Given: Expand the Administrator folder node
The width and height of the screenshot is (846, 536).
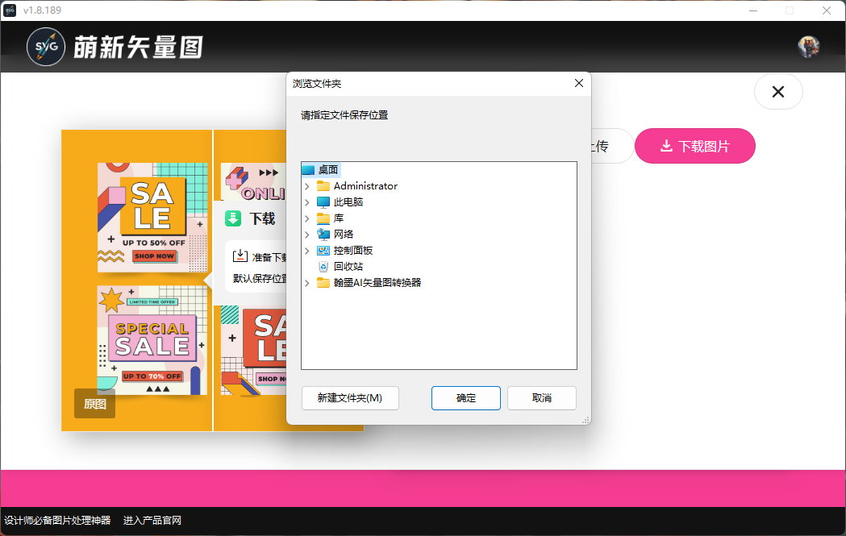Looking at the screenshot, I should (307, 186).
